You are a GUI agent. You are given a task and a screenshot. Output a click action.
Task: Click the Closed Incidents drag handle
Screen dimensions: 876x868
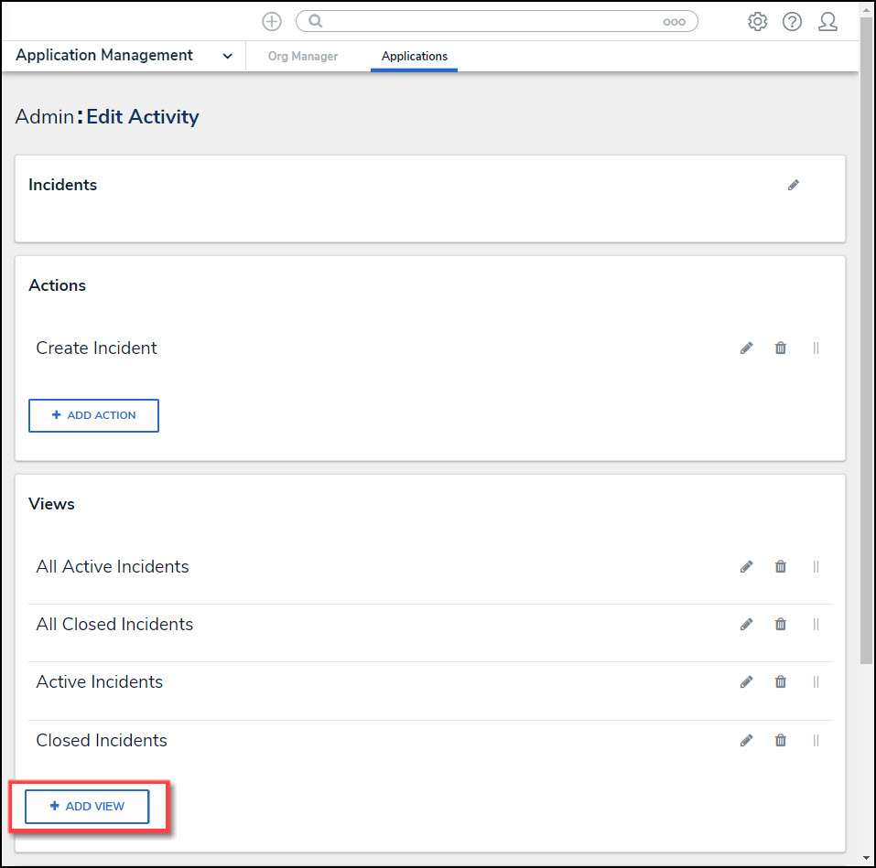tap(816, 741)
